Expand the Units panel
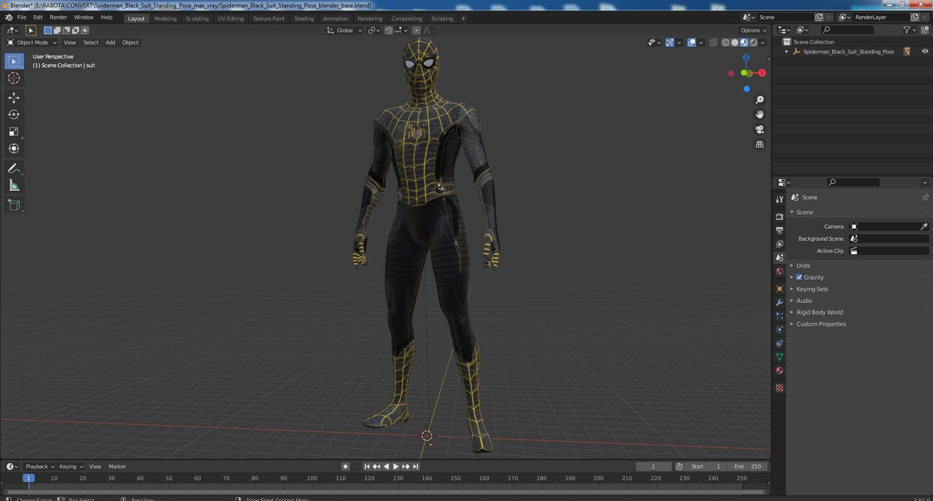The image size is (933, 501). point(803,266)
